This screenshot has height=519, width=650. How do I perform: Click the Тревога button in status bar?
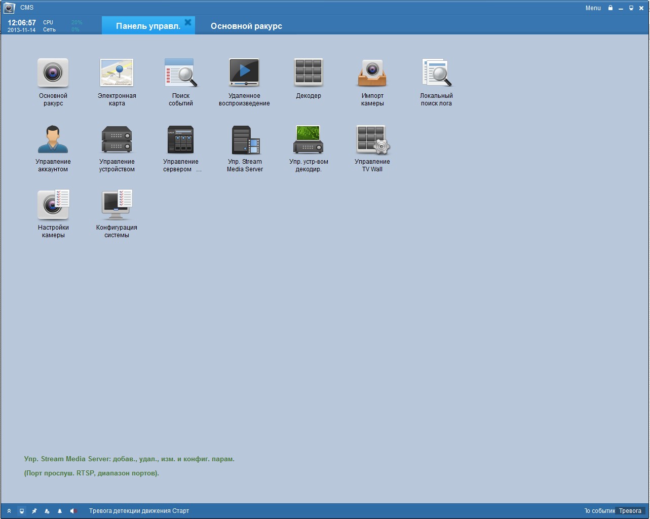pyautogui.click(x=630, y=511)
